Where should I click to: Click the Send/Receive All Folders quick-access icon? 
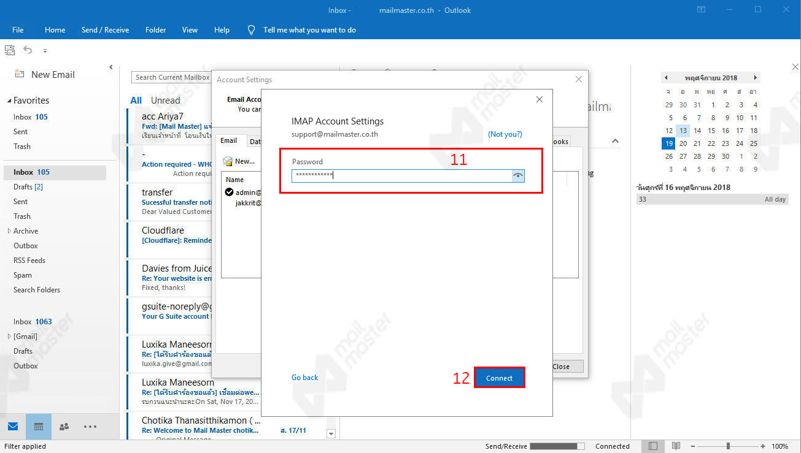click(10, 50)
